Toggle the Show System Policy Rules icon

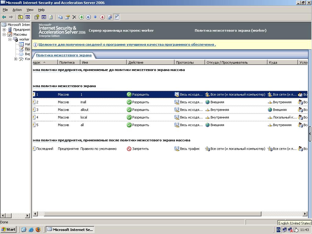[117, 17]
